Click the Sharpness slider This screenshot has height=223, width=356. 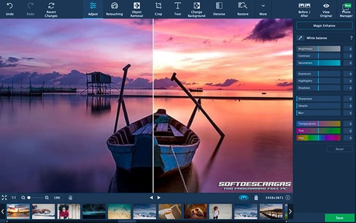pos(318,99)
